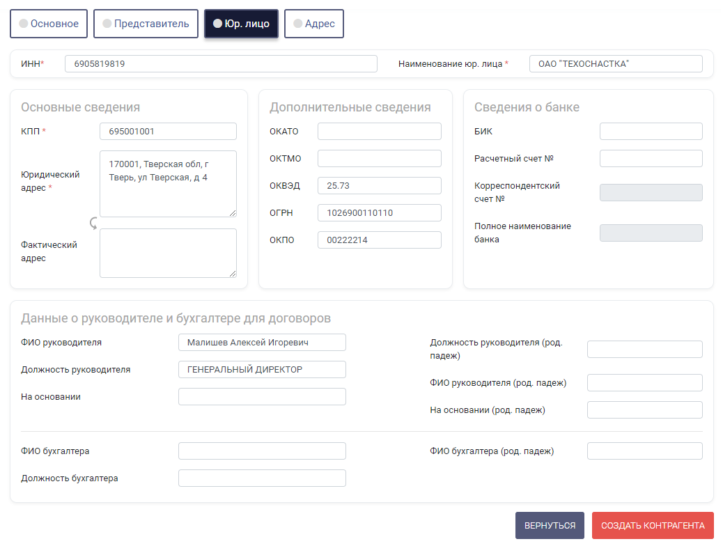Grab the Юридический адрес resize handle

tap(233, 213)
